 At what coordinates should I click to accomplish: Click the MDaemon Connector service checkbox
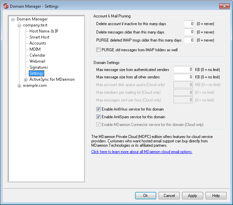[x=98, y=124]
